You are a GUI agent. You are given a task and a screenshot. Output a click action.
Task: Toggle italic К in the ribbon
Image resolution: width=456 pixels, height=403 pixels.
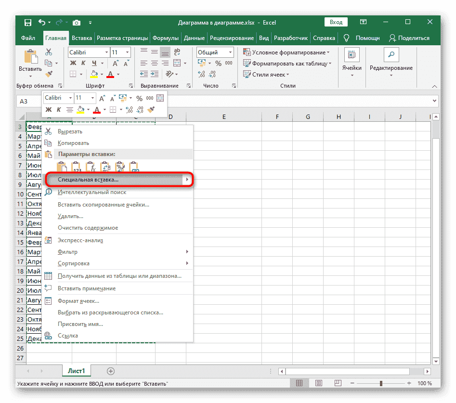click(x=83, y=63)
